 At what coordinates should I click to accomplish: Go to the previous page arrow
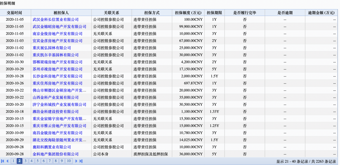point(7,161)
